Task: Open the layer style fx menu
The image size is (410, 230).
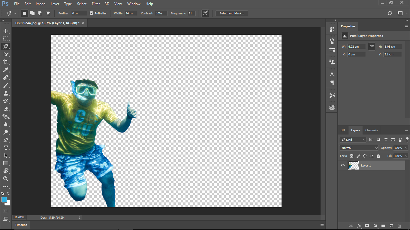Action: click(359, 226)
